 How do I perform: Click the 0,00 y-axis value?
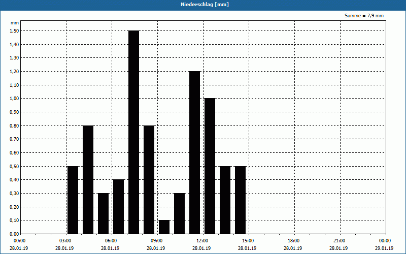tap(14, 234)
